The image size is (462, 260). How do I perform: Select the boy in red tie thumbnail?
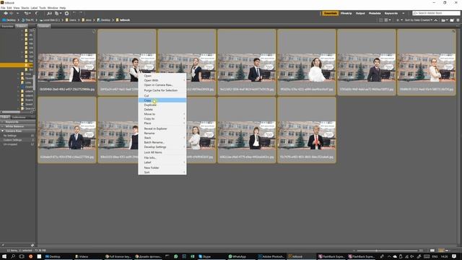(x=306, y=130)
